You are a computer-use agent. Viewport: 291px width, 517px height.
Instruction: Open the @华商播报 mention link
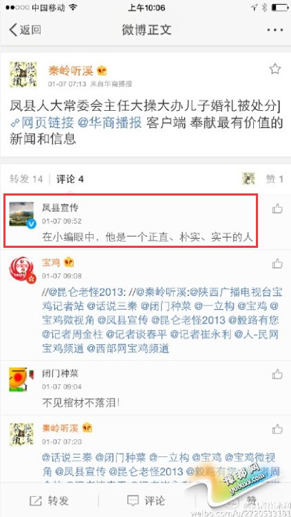point(110,123)
